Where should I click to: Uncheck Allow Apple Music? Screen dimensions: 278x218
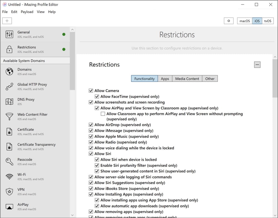coord(91,137)
